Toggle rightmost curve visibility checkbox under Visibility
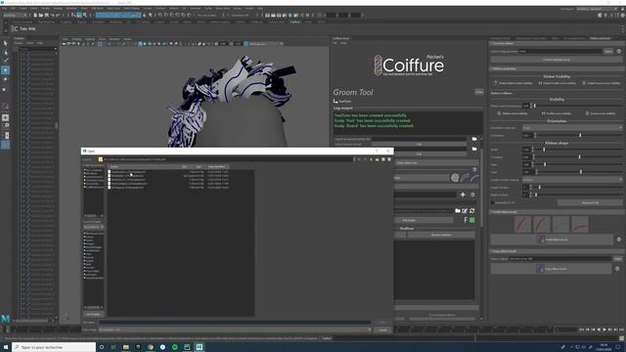626x352 pixels. point(587,113)
